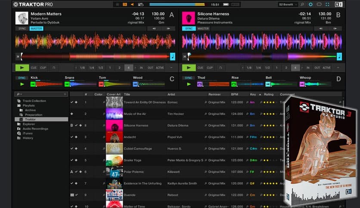360x208 pixels.
Task: Trigger the Rise sample slot green button
Action: pos(234,84)
